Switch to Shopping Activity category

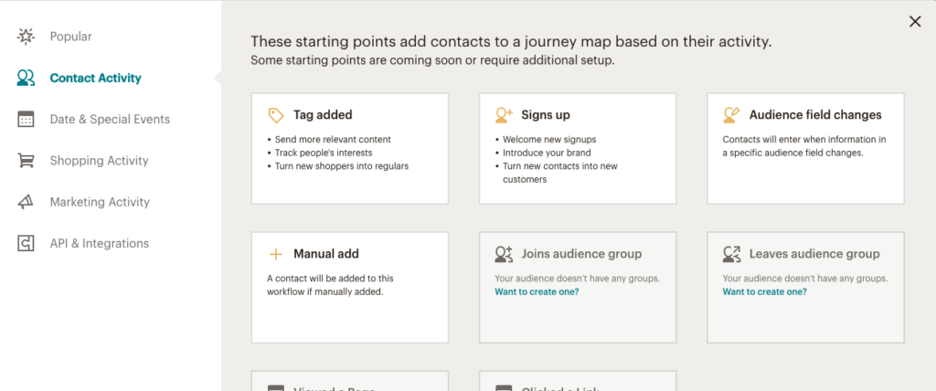tap(99, 161)
